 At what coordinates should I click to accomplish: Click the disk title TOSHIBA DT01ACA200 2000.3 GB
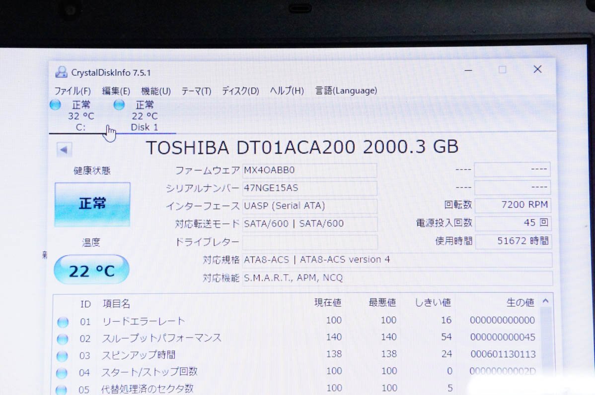[x=302, y=147]
